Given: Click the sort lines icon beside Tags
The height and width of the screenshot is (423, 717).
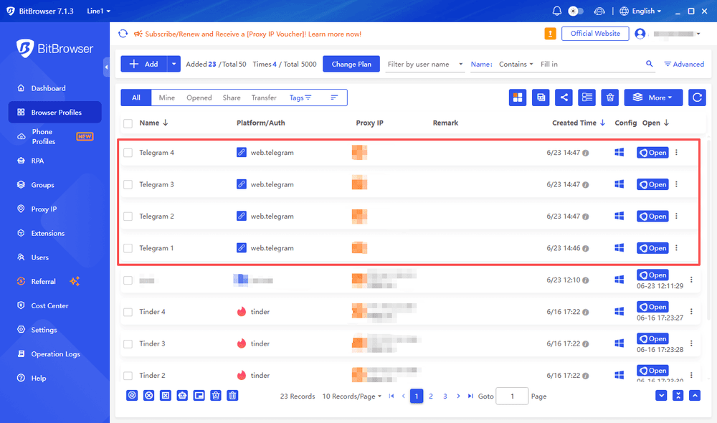Looking at the screenshot, I should 334,98.
